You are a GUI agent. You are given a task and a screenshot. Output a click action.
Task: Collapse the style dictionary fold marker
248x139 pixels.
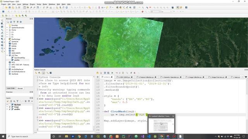tap(103, 96)
